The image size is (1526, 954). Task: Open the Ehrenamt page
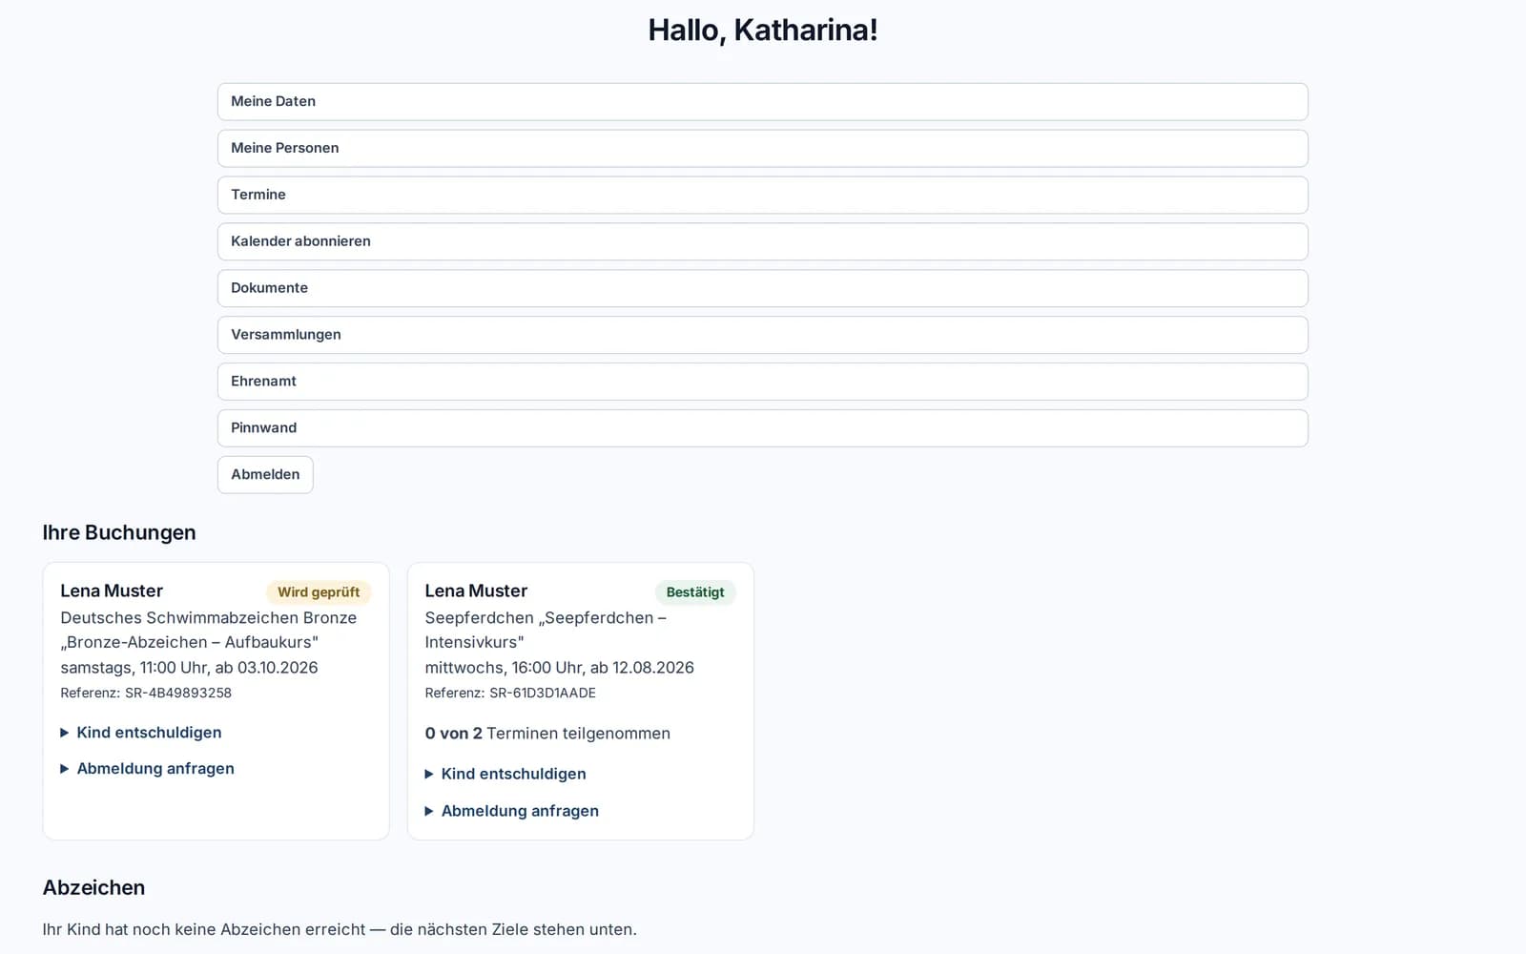click(x=763, y=382)
